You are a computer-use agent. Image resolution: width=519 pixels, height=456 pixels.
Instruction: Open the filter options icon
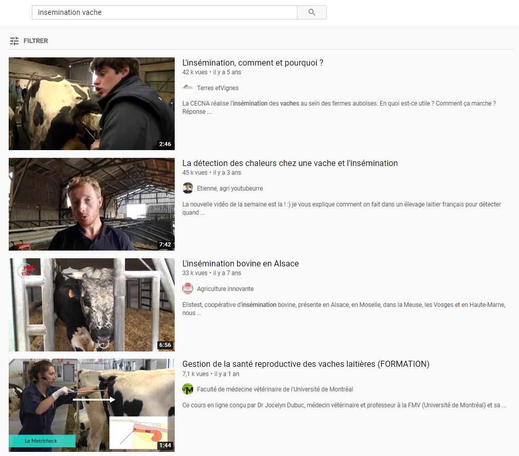(x=14, y=41)
